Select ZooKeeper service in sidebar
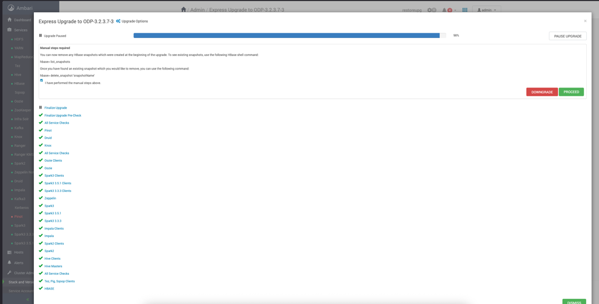Image resolution: width=599 pixels, height=304 pixels. tap(23, 110)
